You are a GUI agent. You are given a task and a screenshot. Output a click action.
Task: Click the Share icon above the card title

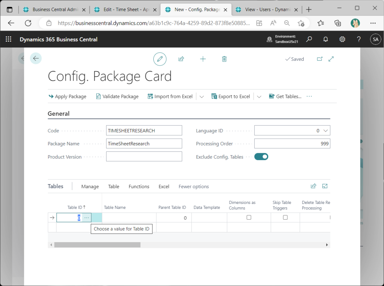point(181,59)
